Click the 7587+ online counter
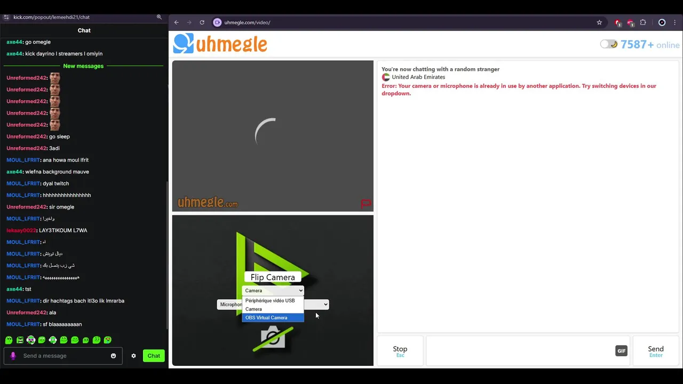Viewport: 683px width, 384px height. [650, 45]
